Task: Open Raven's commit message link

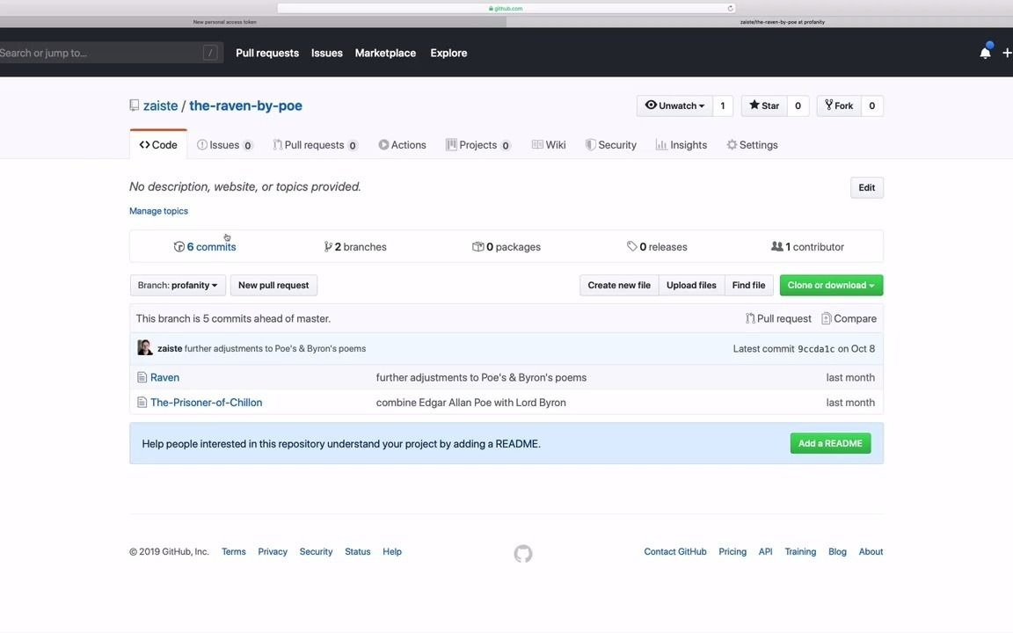Action: pos(481,377)
